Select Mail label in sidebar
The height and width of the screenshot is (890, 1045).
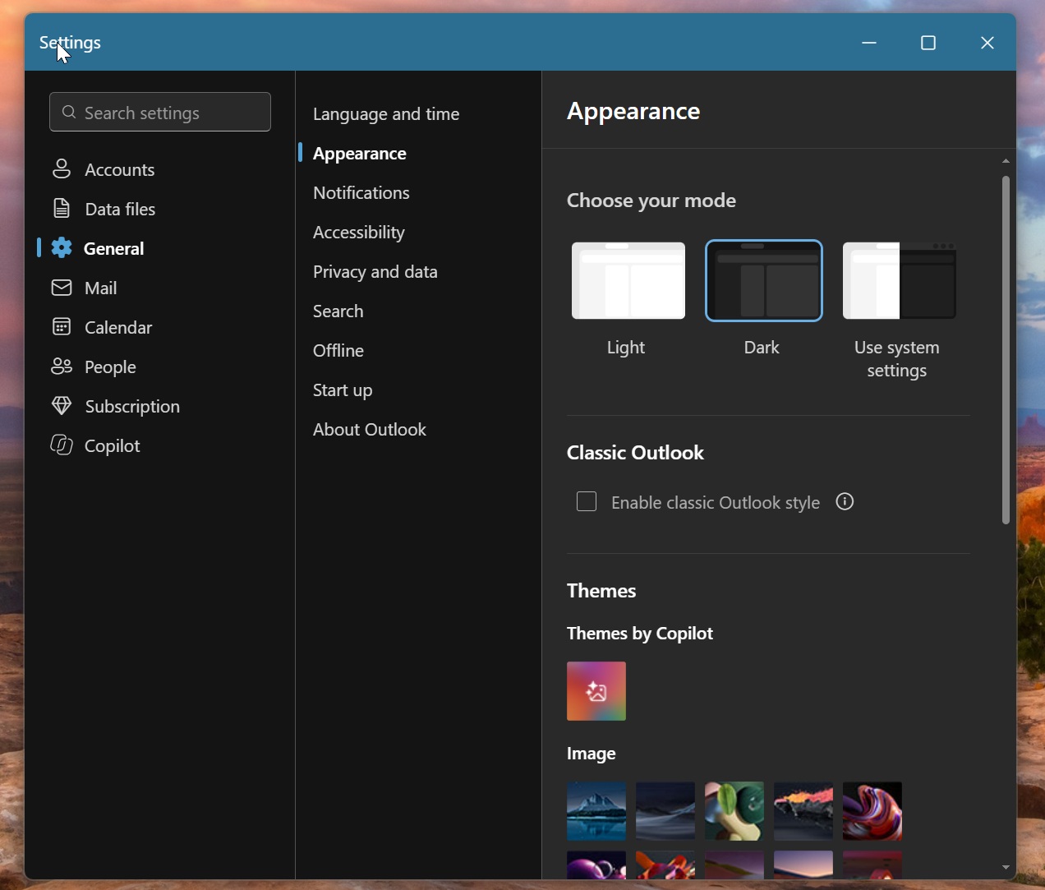point(101,288)
